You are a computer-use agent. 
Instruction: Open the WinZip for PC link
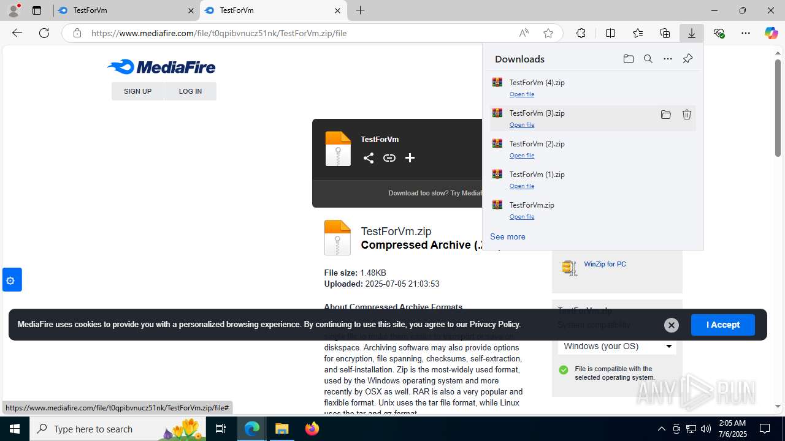tap(605, 264)
